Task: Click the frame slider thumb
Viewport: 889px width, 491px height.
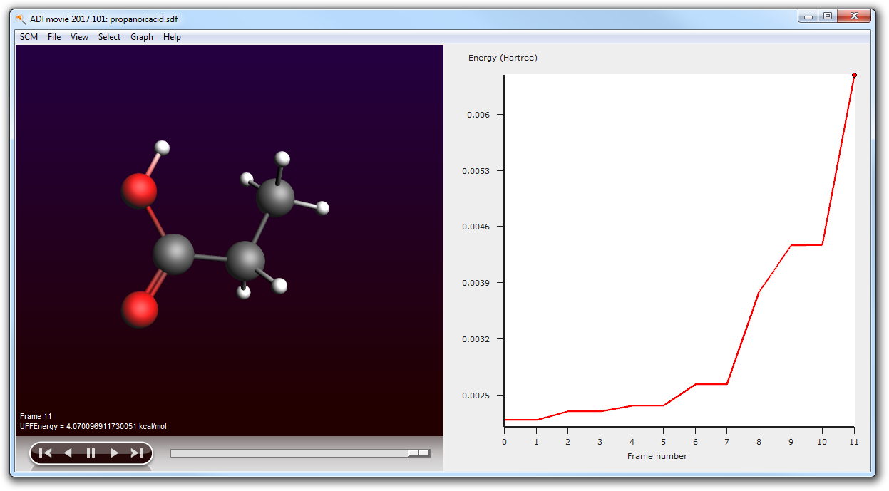Action: click(x=419, y=453)
